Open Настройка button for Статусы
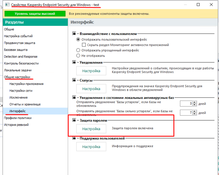219x175 pixels. 91,89
